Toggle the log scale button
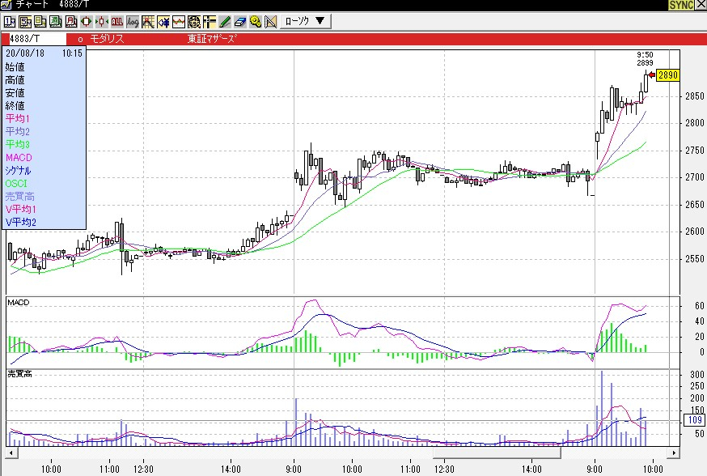This screenshot has height=476, width=707. click(133, 21)
